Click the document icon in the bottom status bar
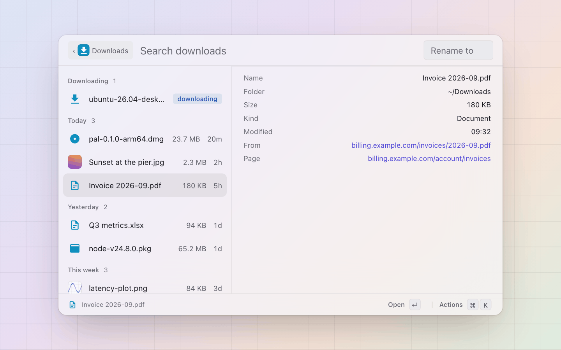 pyautogui.click(x=72, y=305)
